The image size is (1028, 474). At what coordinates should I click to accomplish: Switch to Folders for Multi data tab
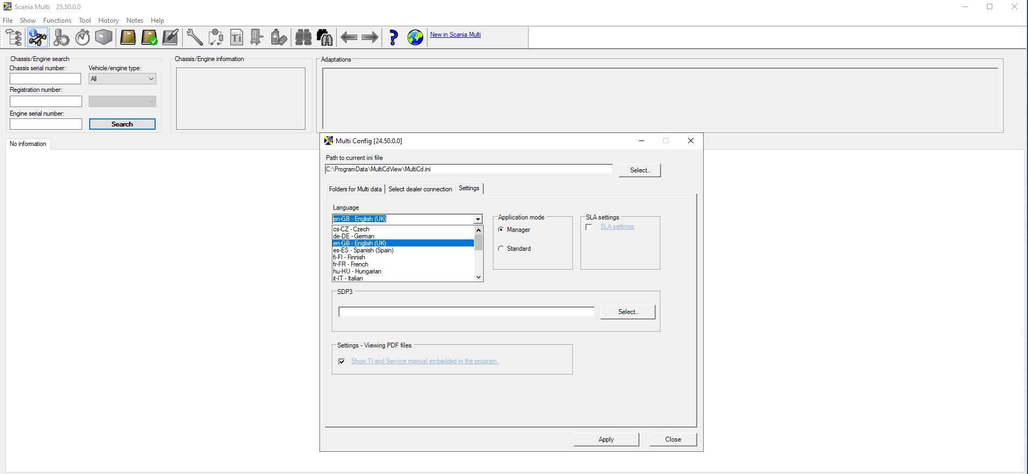click(x=355, y=189)
